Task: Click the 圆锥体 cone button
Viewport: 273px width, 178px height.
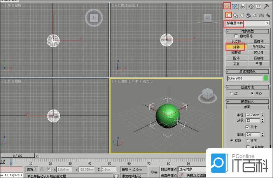Action: pyautogui.click(x=259, y=41)
